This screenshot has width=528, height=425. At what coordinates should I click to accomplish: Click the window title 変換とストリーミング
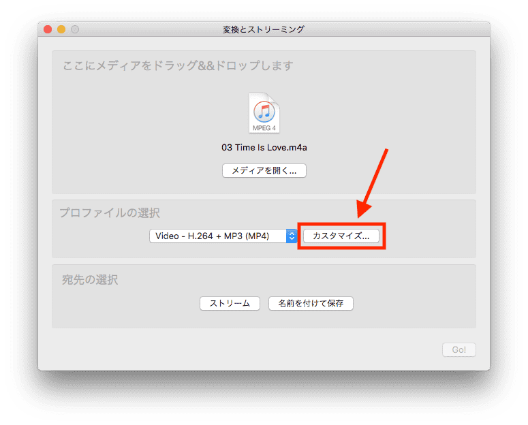(264, 29)
